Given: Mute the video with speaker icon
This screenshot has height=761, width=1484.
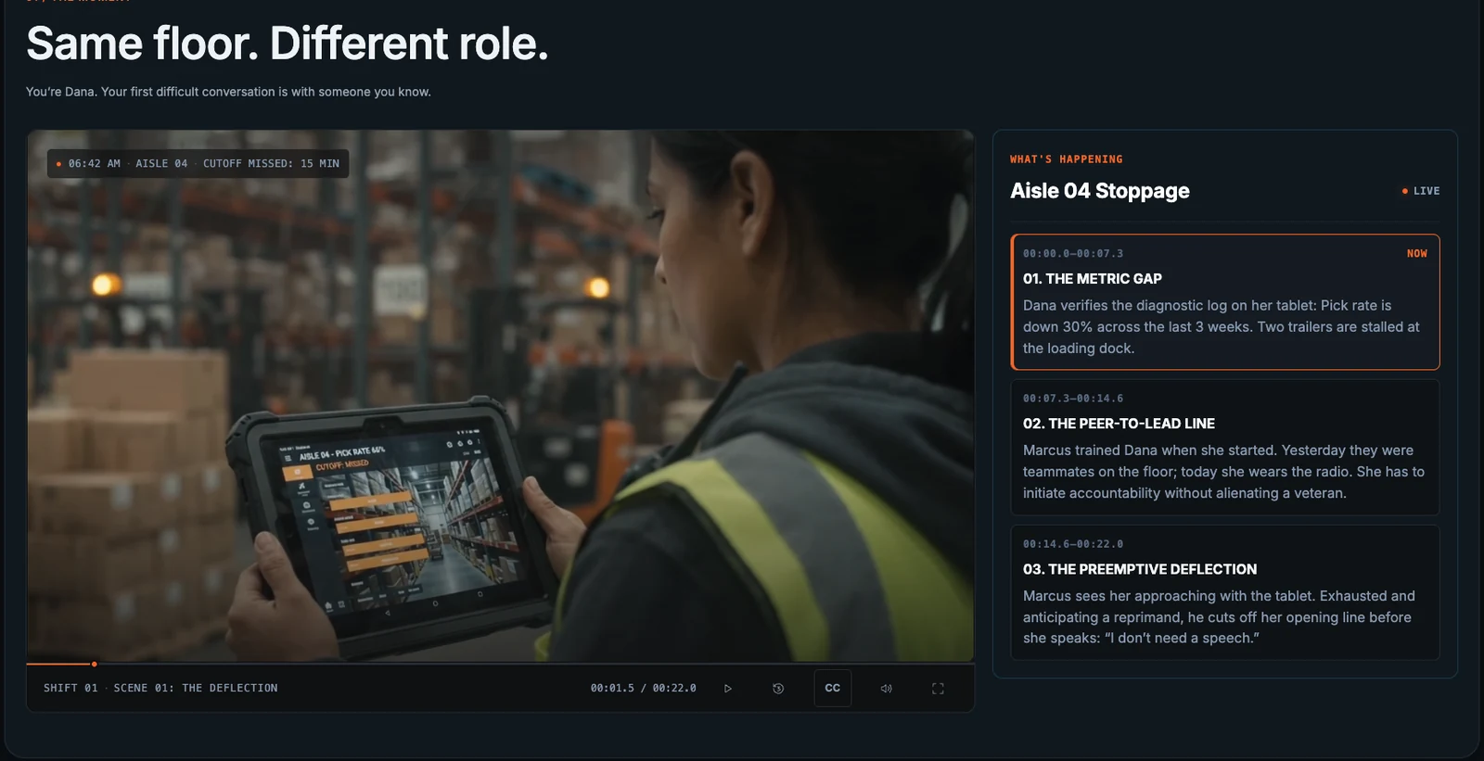Looking at the screenshot, I should tap(887, 689).
